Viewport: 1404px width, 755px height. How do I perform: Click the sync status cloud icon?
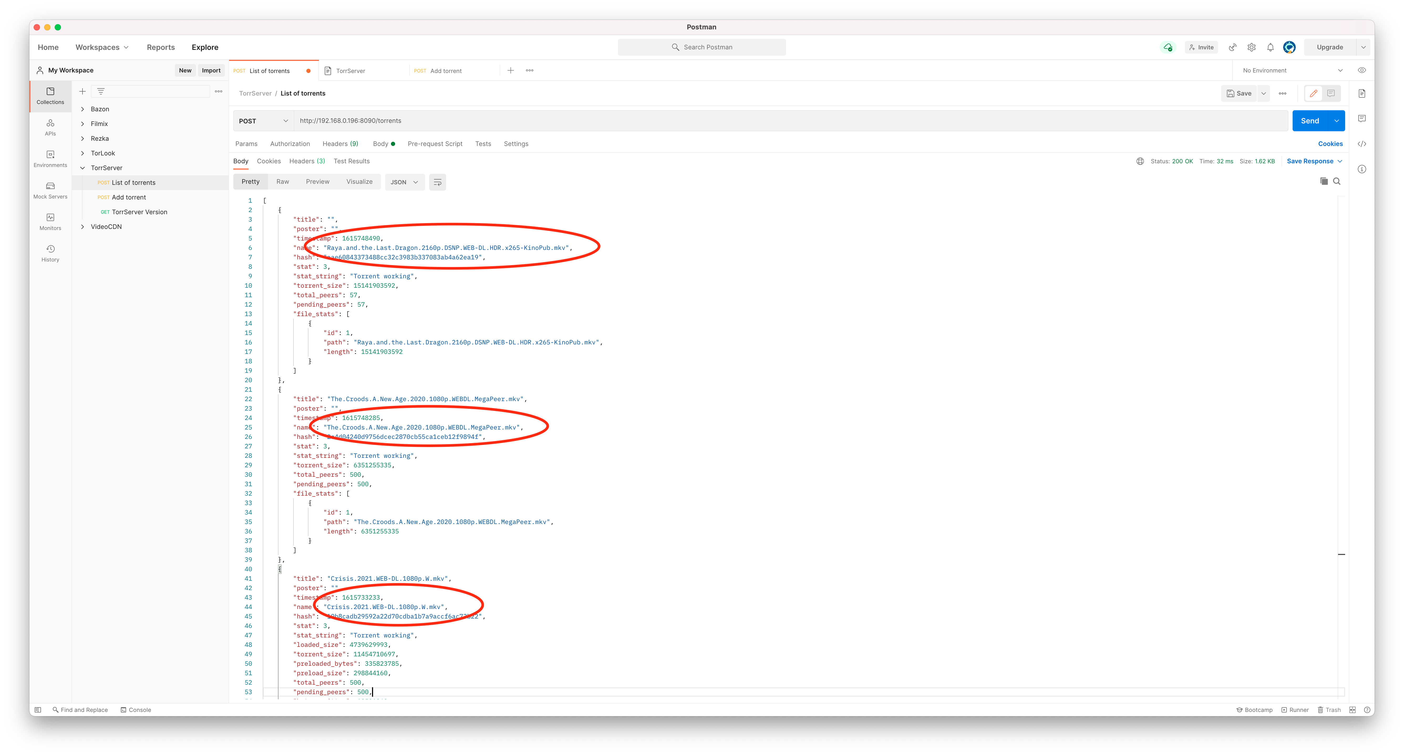(x=1168, y=48)
